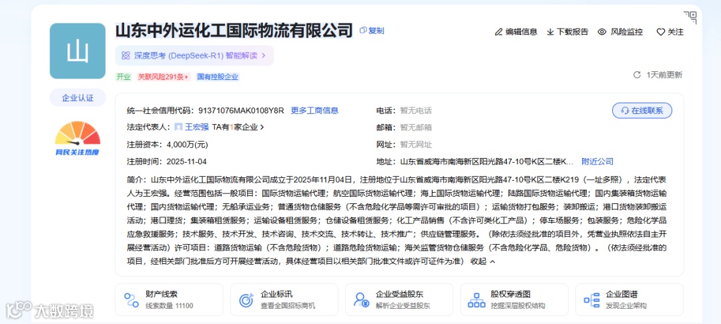Open the 企业标讯 card
Viewport: 721px width, 324px height.
[284, 300]
